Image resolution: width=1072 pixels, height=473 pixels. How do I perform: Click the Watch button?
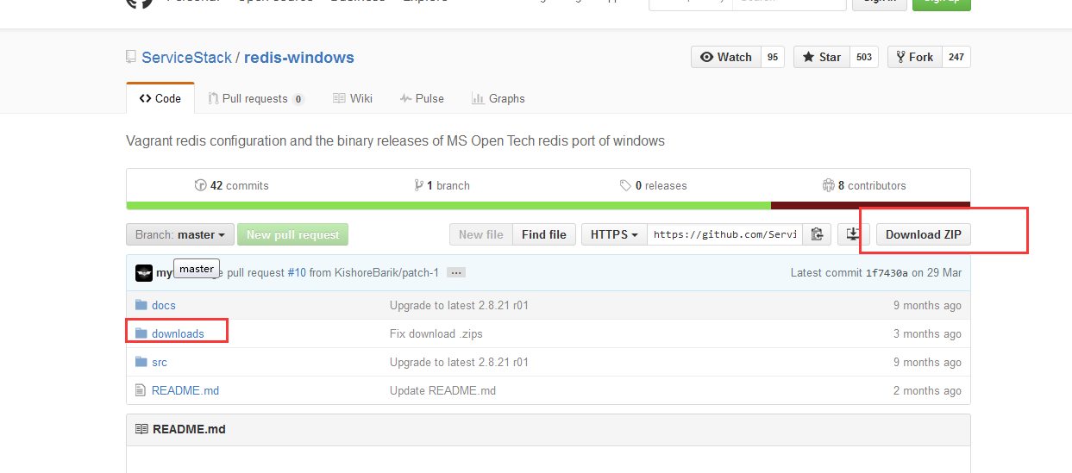coord(726,57)
